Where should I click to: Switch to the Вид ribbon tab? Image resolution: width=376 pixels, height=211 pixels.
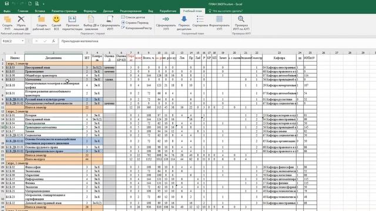150,11
